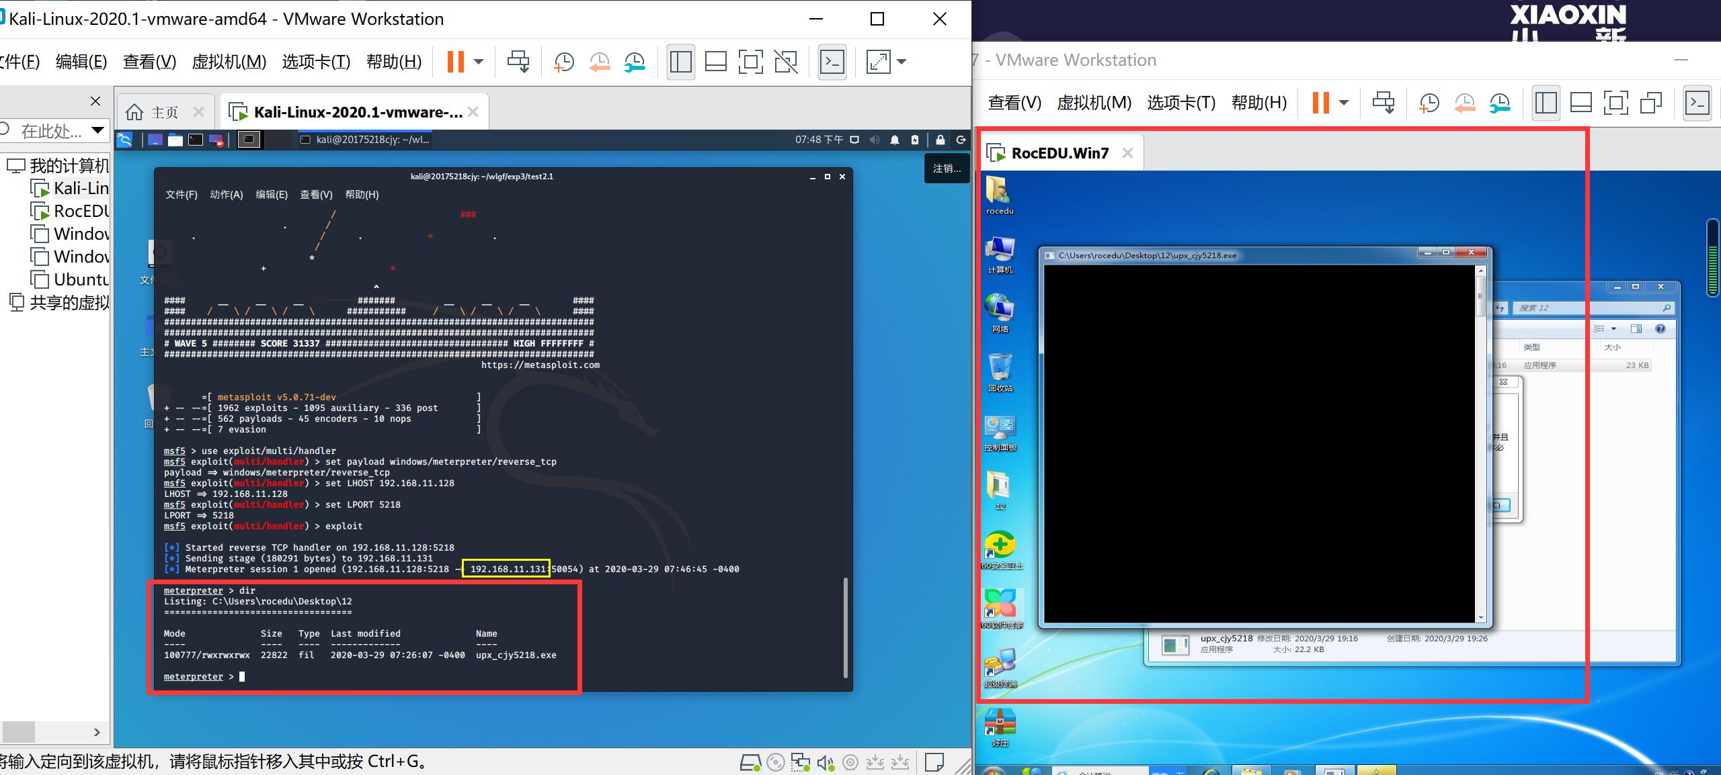Open Kali applications menu dragon icon
Screen dimensions: 1721x775
124,140
